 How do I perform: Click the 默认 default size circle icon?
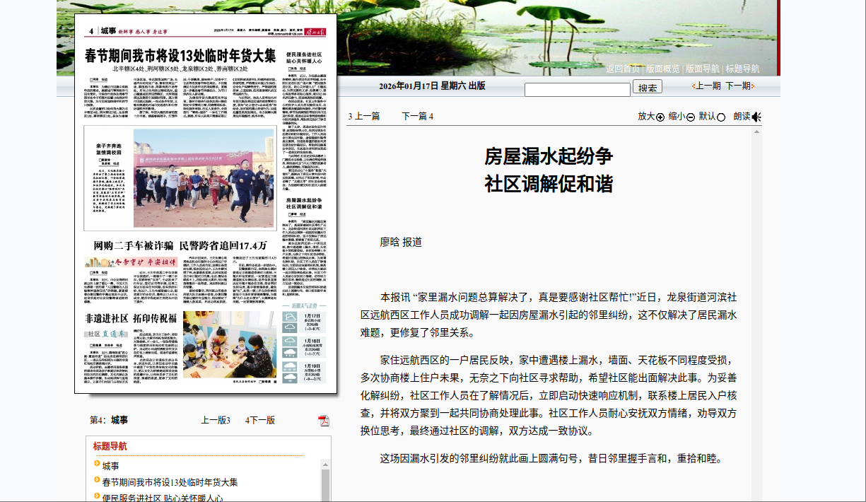(x=721, y=117)
